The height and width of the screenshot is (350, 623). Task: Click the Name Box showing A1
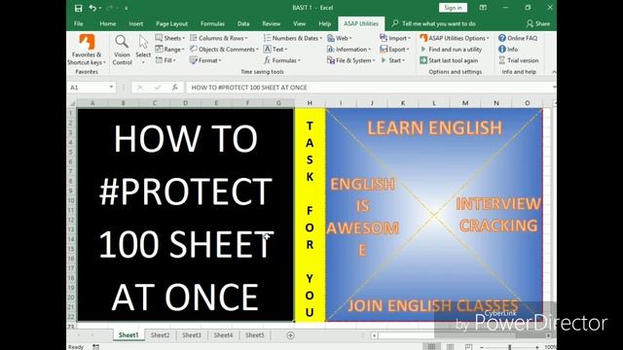(88, 87)
